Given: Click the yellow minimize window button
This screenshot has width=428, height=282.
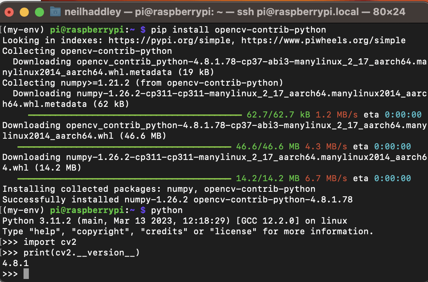Looking at the screenshot, I should pos(24,12).
